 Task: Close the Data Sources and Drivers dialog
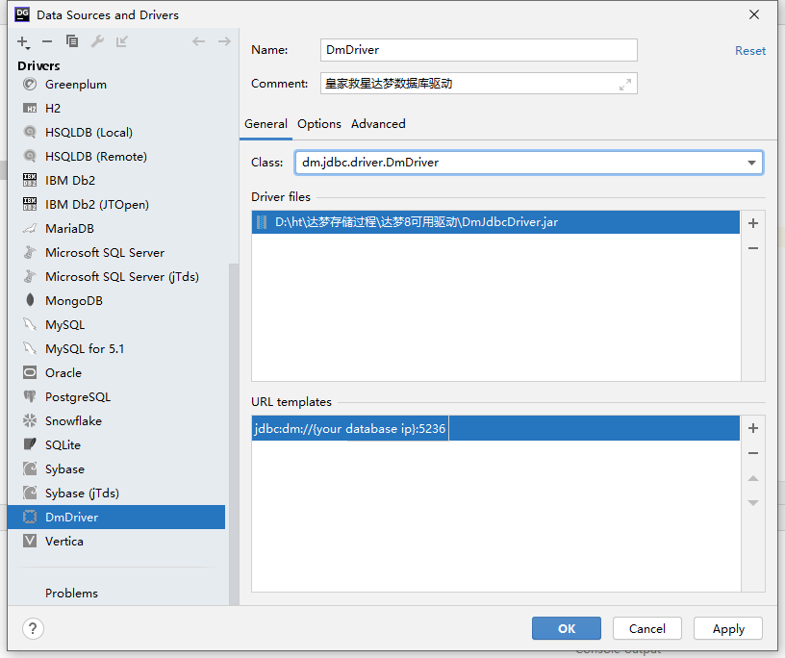(754, 14)
